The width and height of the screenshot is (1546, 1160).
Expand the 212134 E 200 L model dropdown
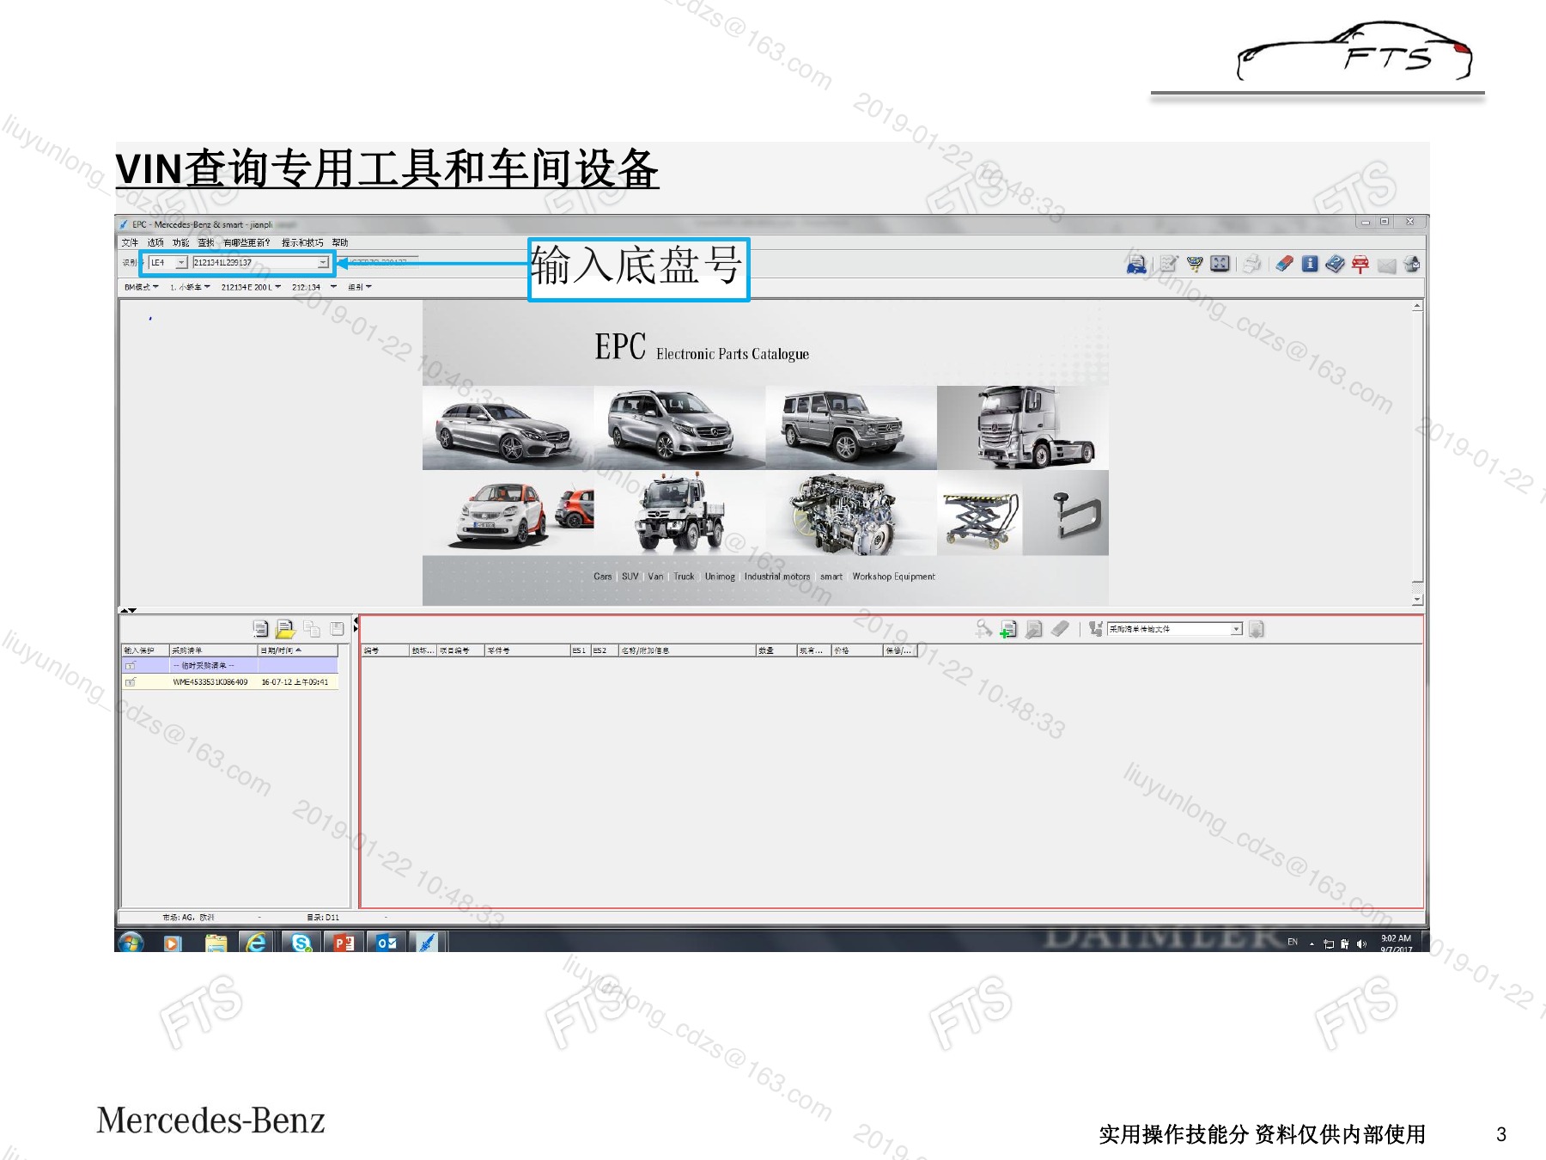click(x=251, y=287)
